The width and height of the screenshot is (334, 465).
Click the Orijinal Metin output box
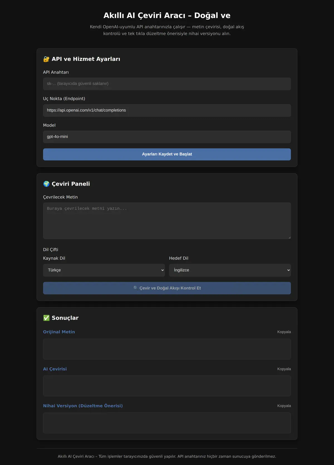click(x=167, y=349)
